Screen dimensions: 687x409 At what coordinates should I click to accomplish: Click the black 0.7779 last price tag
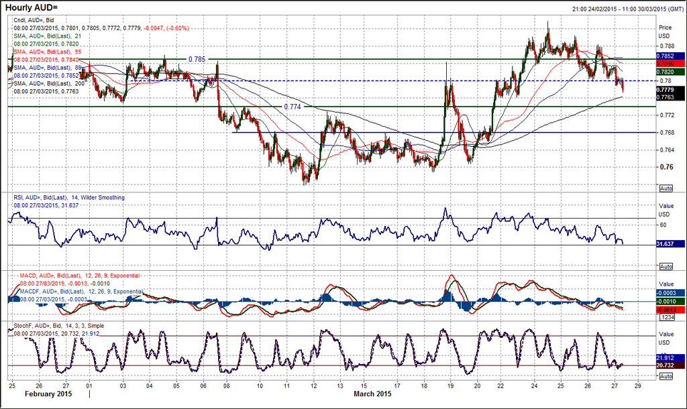tap(670, 90)
